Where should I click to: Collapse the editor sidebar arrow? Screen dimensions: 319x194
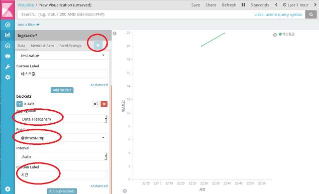pyautogui.click(x=115, y=34)
